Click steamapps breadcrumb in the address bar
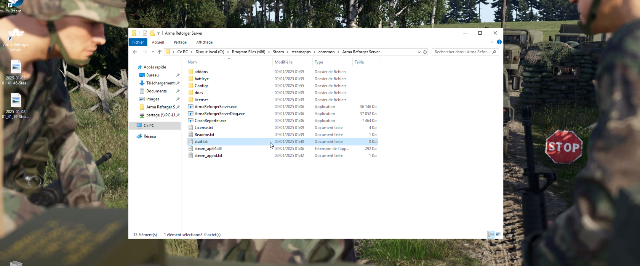Screen dimensions: 640x266 click(301, 52)
